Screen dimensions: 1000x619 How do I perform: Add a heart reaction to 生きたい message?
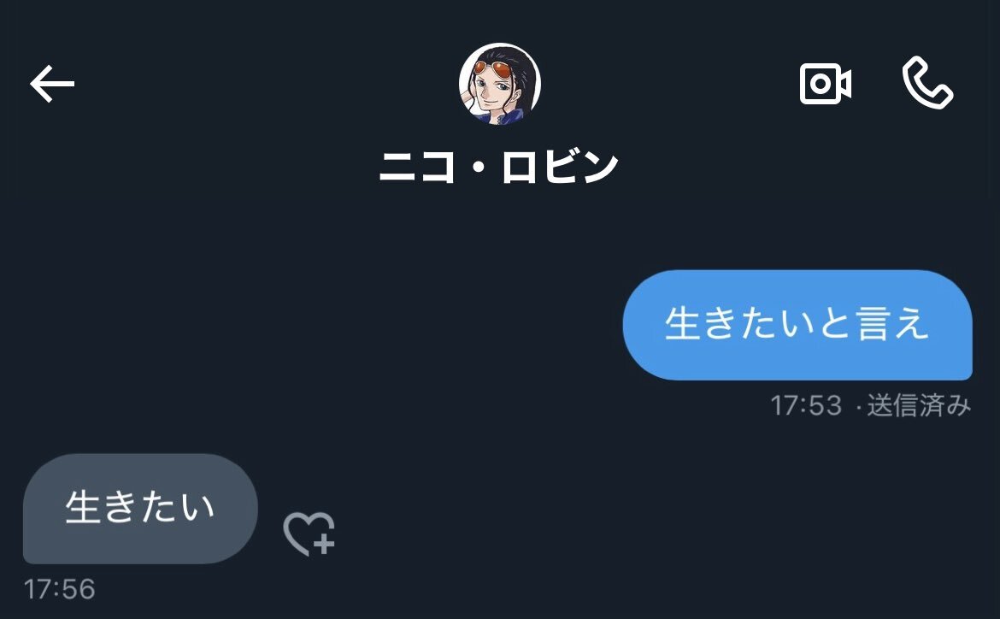click(x=309, y=534)
